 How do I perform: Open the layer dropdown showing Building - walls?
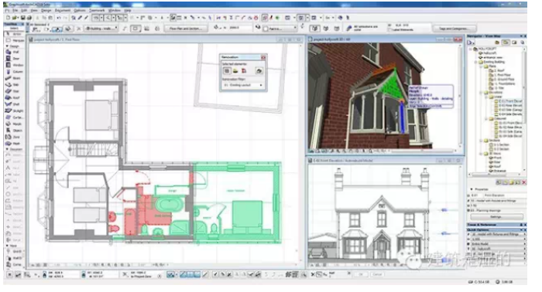tap(101, 29)
